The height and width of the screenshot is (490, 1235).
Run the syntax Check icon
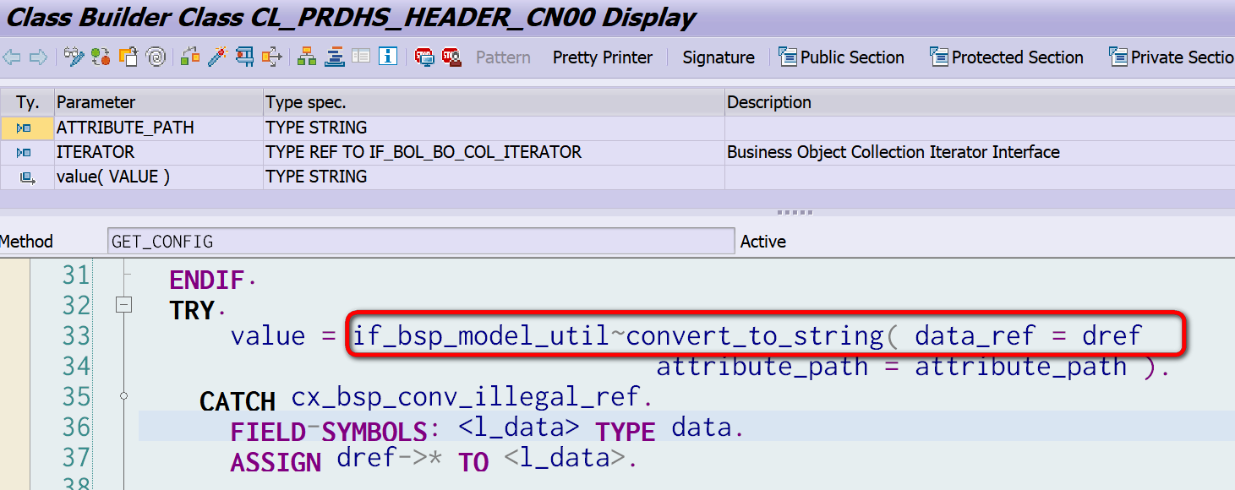point(191,57)
